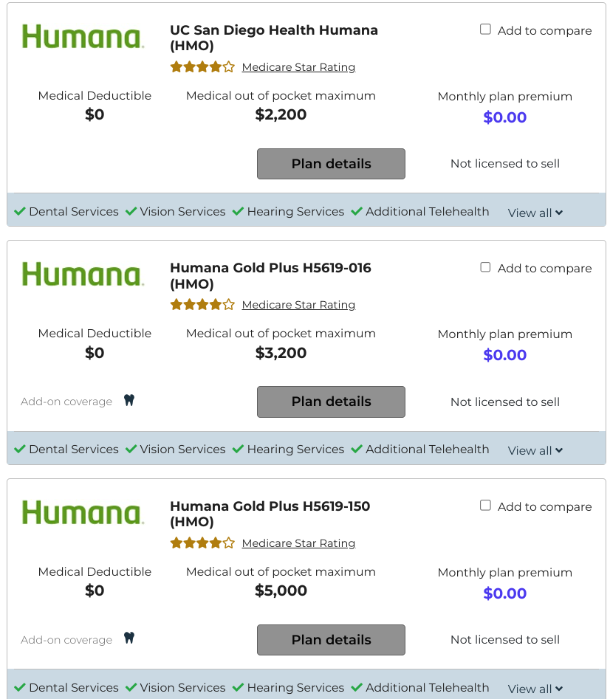Click the Hearing Services checkmark icon
The image size is (610, 699).
point(238,211)
